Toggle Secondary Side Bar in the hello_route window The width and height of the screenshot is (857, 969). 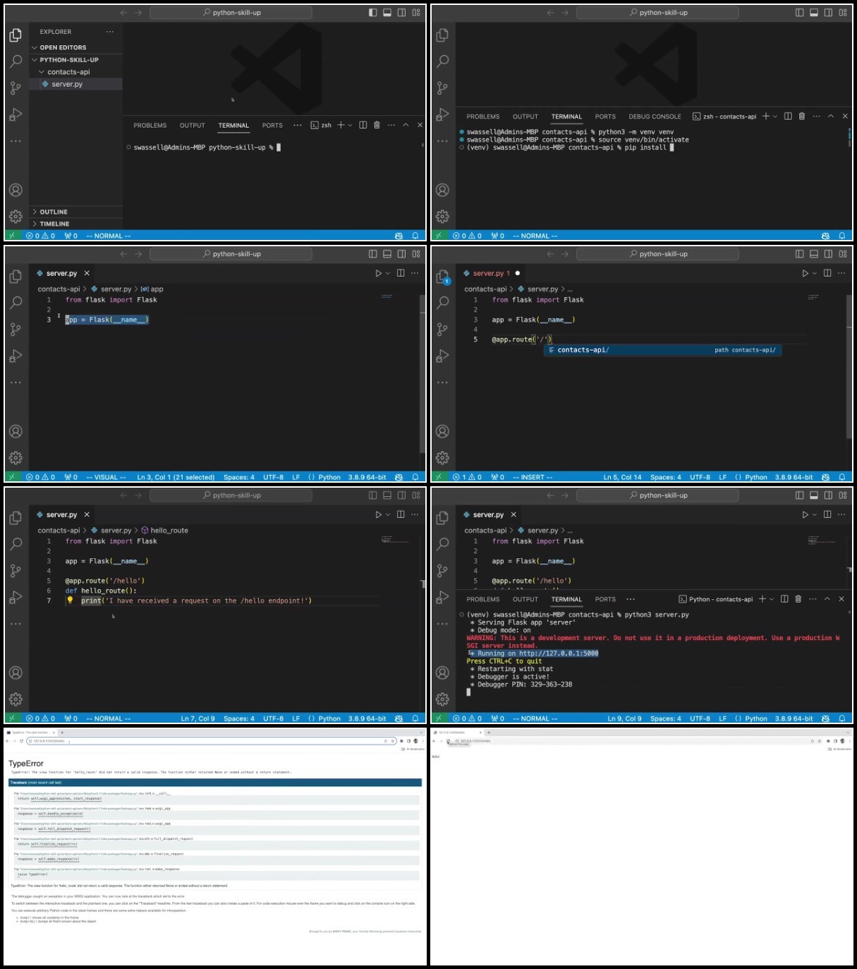pyautogui.click(x=401, y=495)
